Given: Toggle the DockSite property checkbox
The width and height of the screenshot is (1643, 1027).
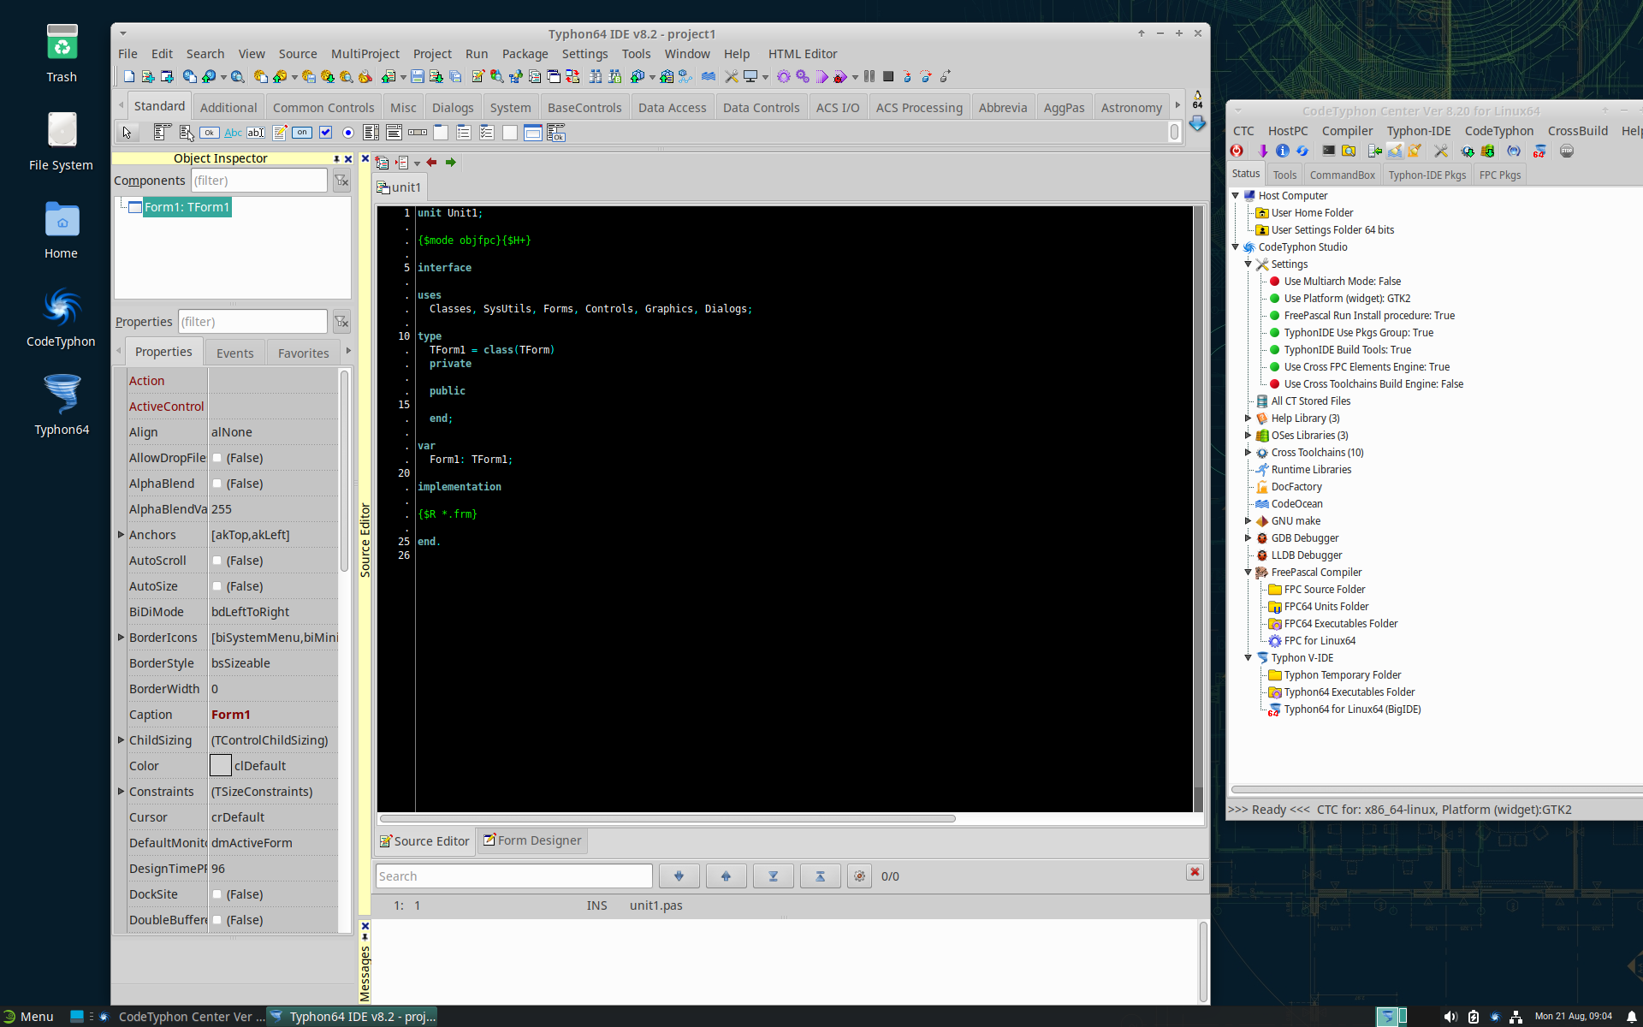Looking at the screenshot, I should point(217,894).
